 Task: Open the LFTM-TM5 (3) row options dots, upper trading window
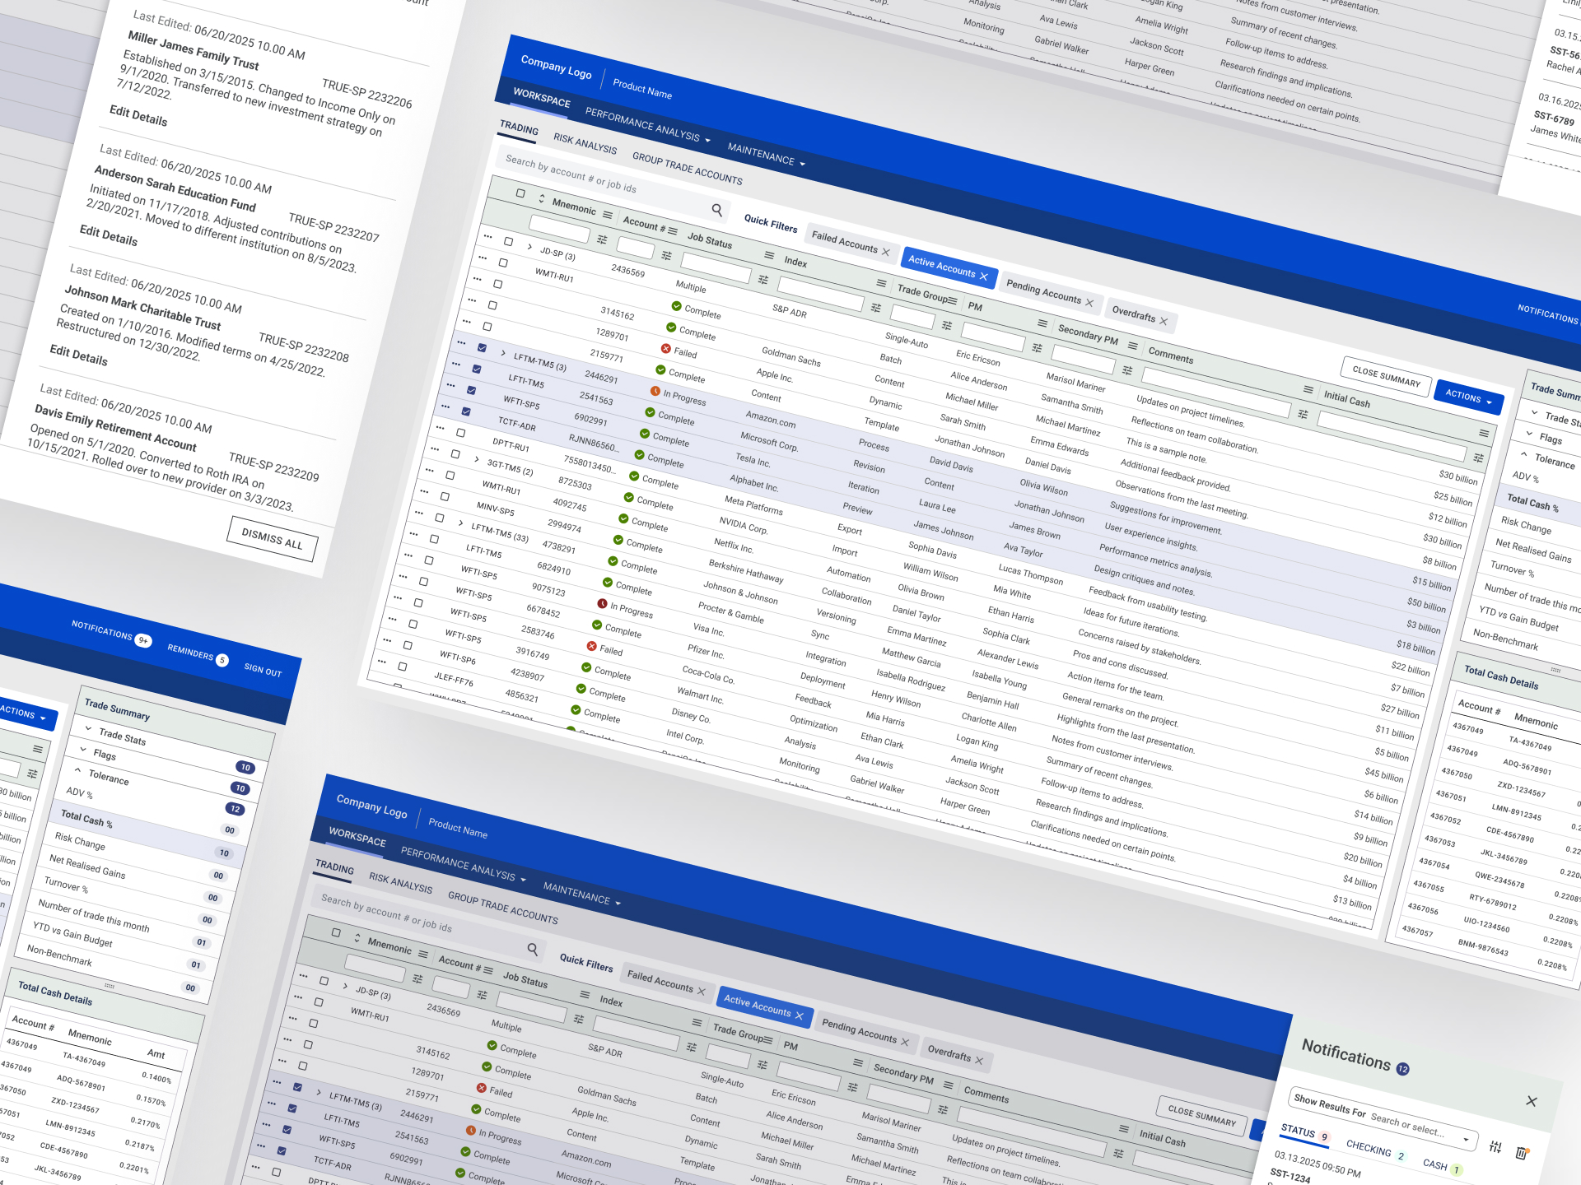click(461, 342)
